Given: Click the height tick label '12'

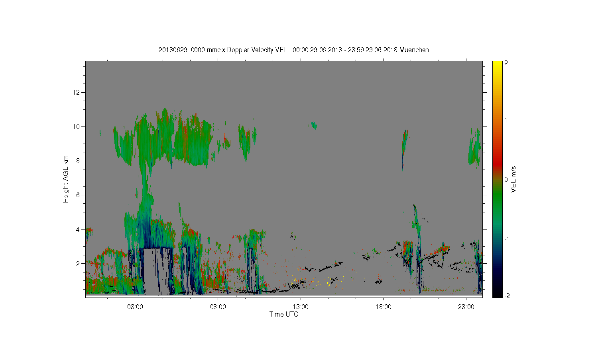Looking at the screenshot, I should [x=77, y=92].
